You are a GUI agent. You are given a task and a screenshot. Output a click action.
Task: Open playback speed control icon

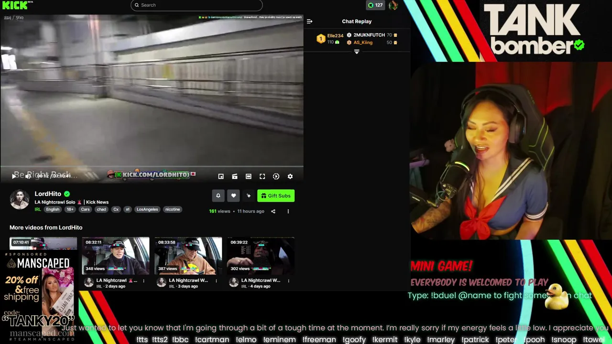(x=276, y=176)
